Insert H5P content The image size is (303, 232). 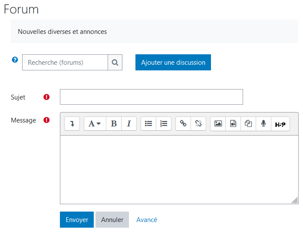tap(280, 124)
